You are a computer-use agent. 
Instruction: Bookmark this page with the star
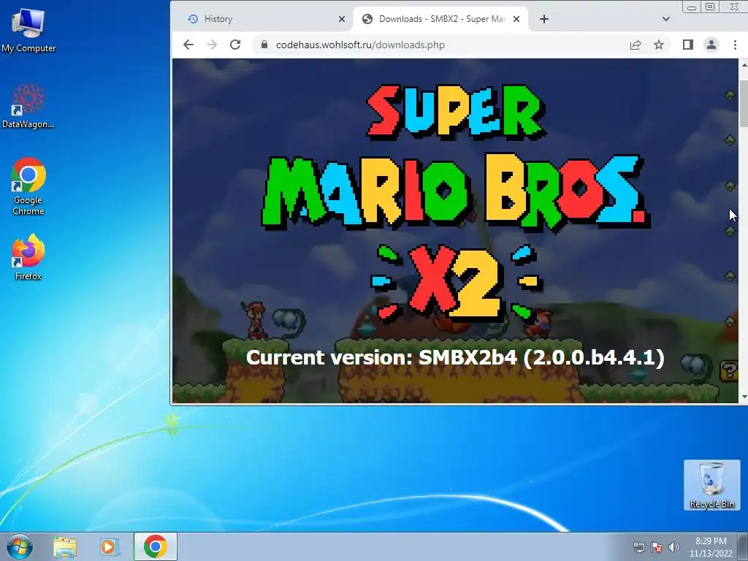(659, 45)
